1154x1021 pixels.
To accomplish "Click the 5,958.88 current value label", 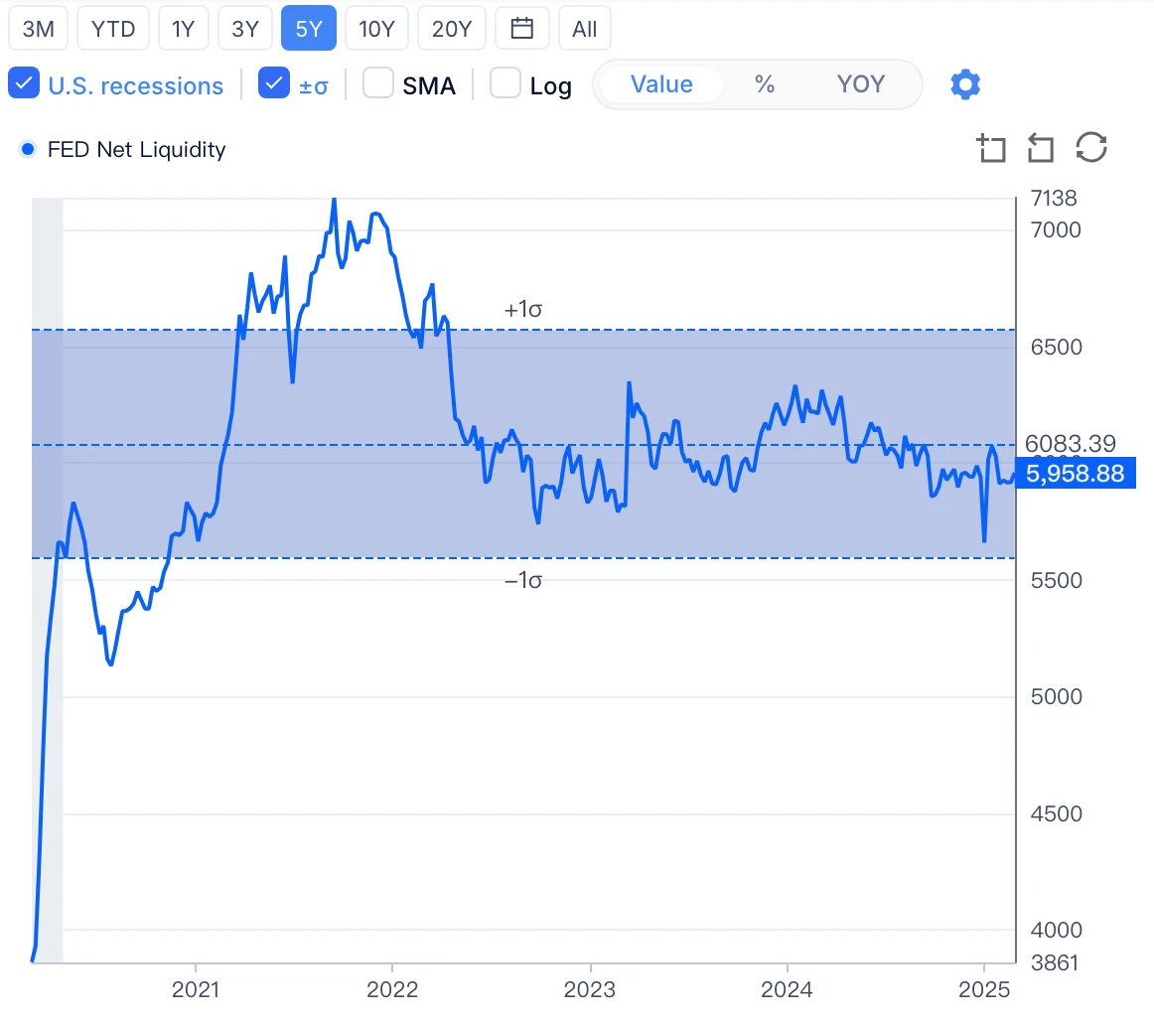I will pos(1075,475).
